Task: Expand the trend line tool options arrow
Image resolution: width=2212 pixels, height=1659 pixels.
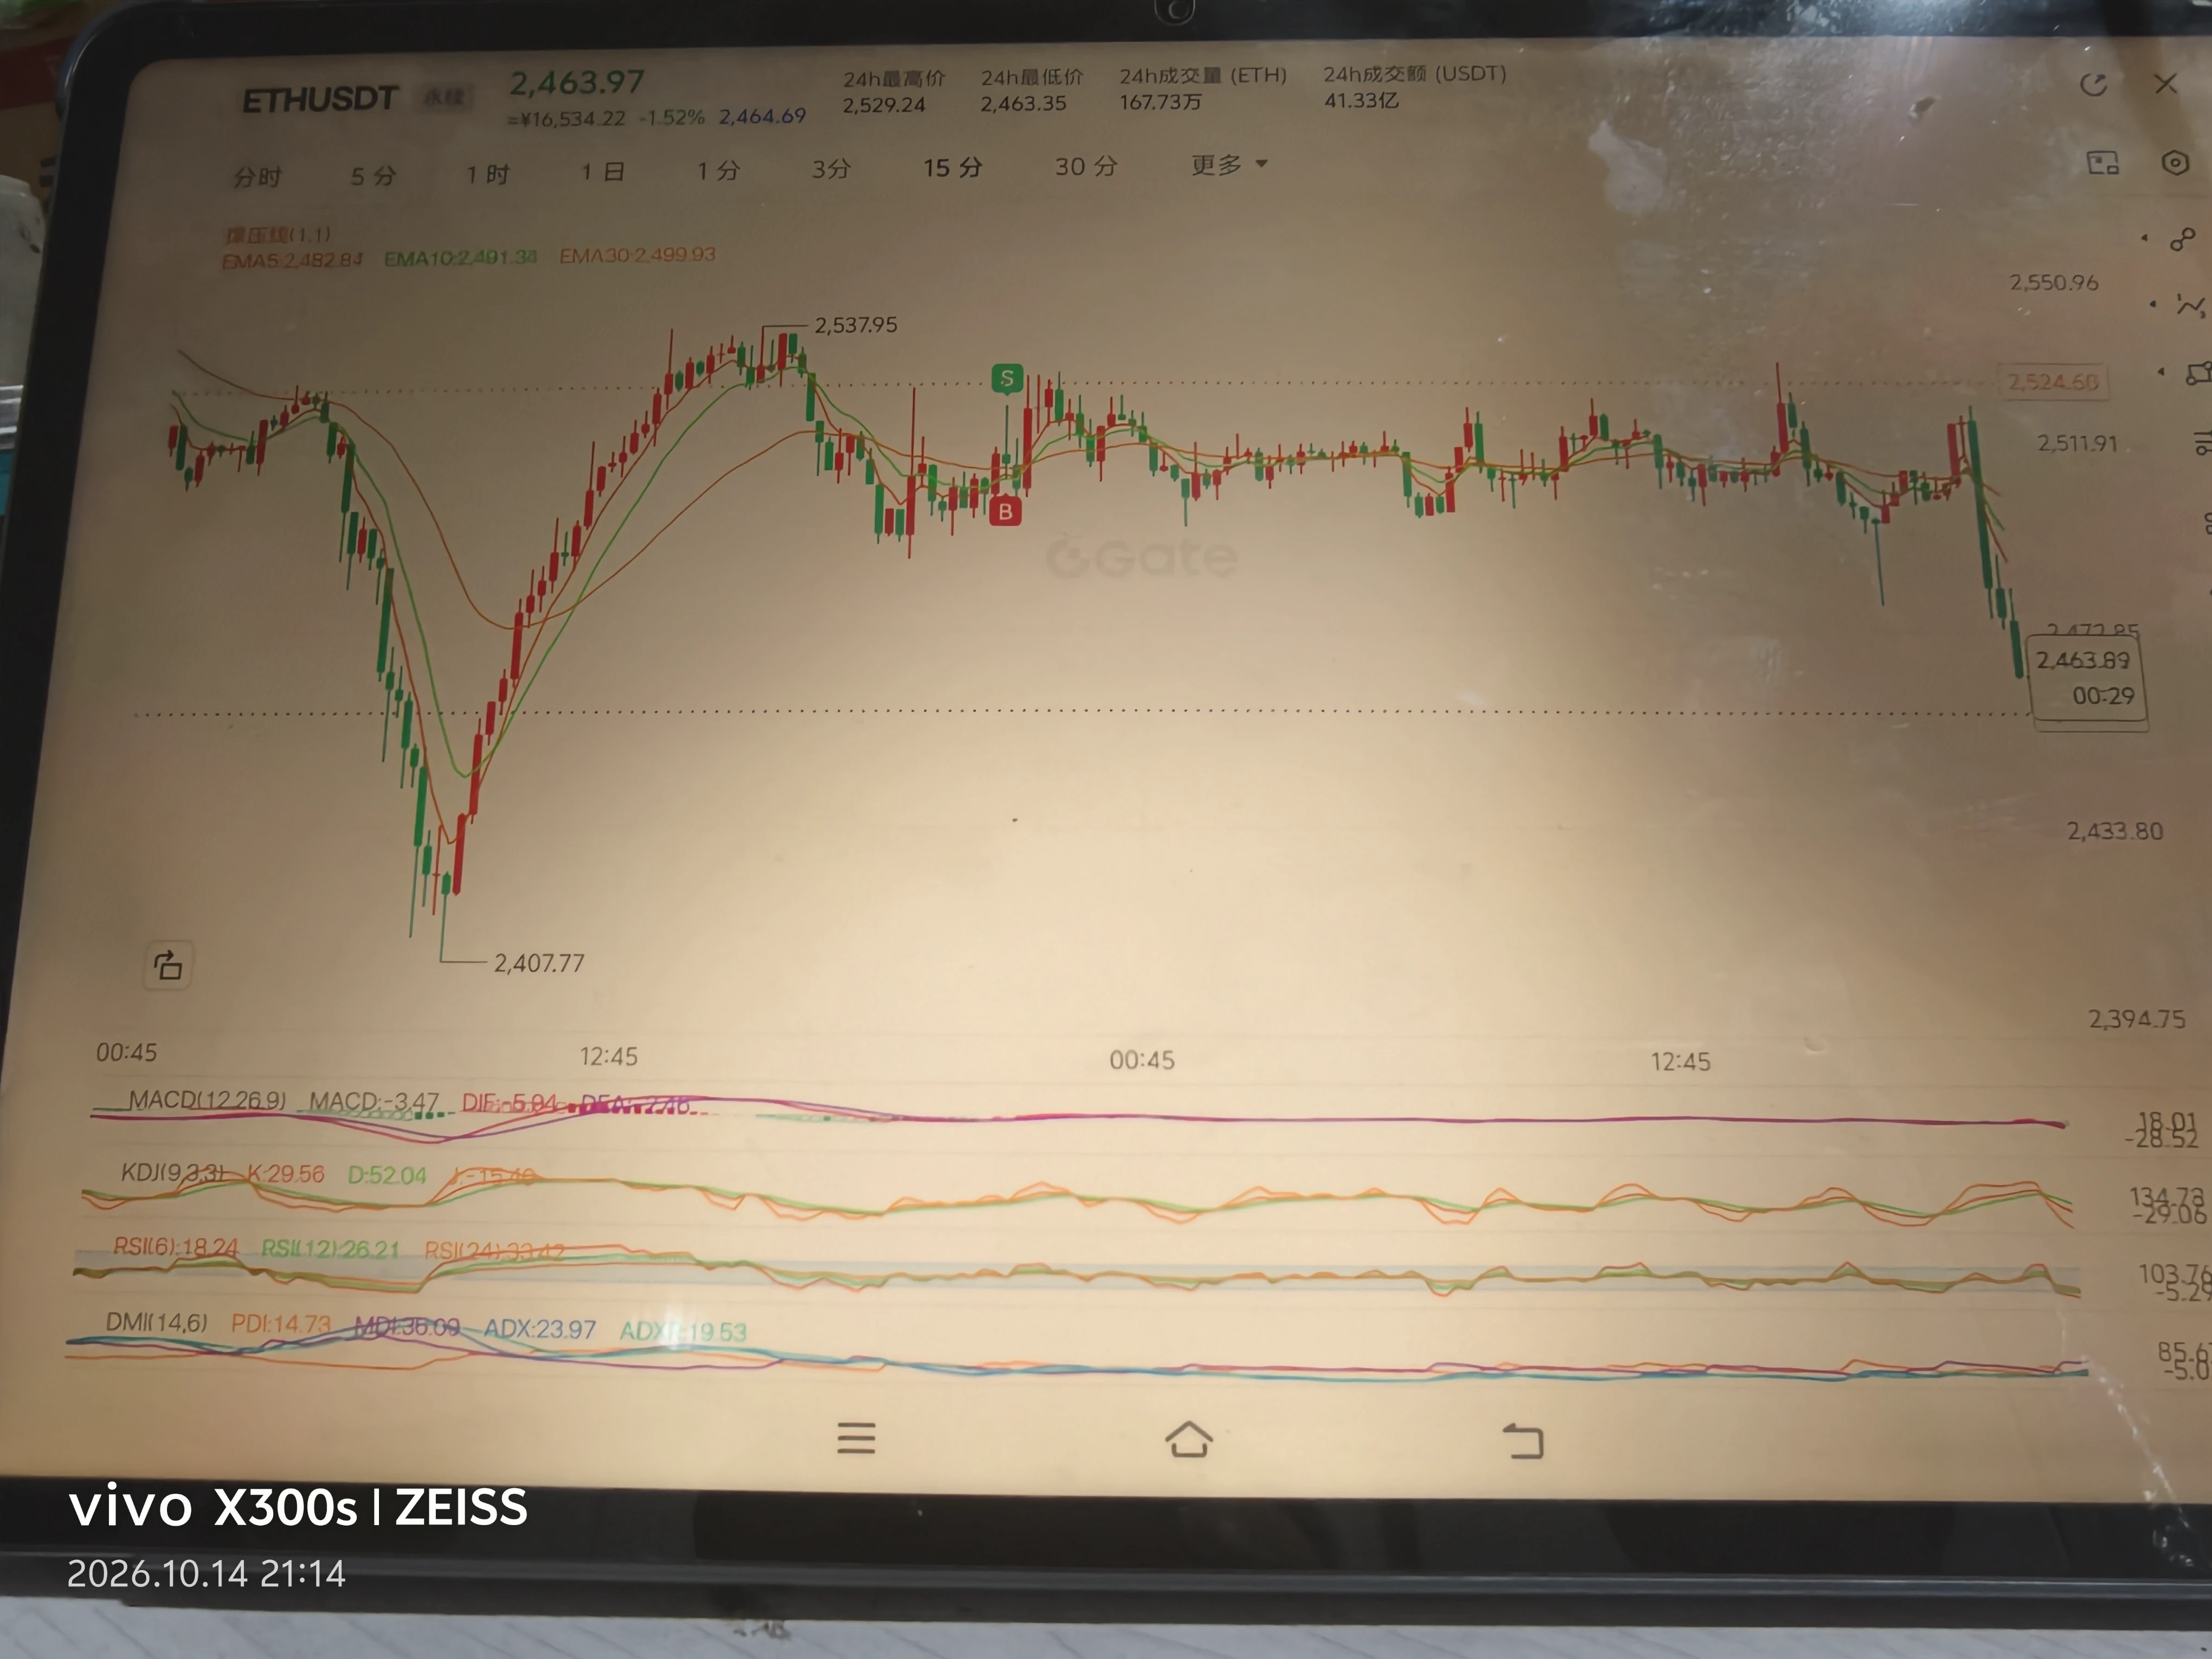Action: [x=2144, y=238]
